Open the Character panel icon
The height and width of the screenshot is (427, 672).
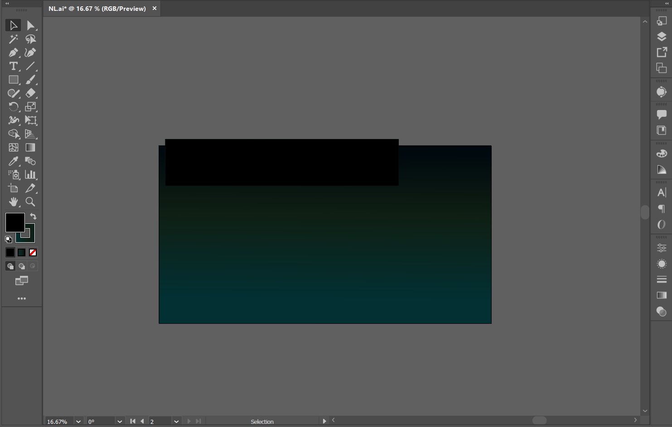pos(661,192)
